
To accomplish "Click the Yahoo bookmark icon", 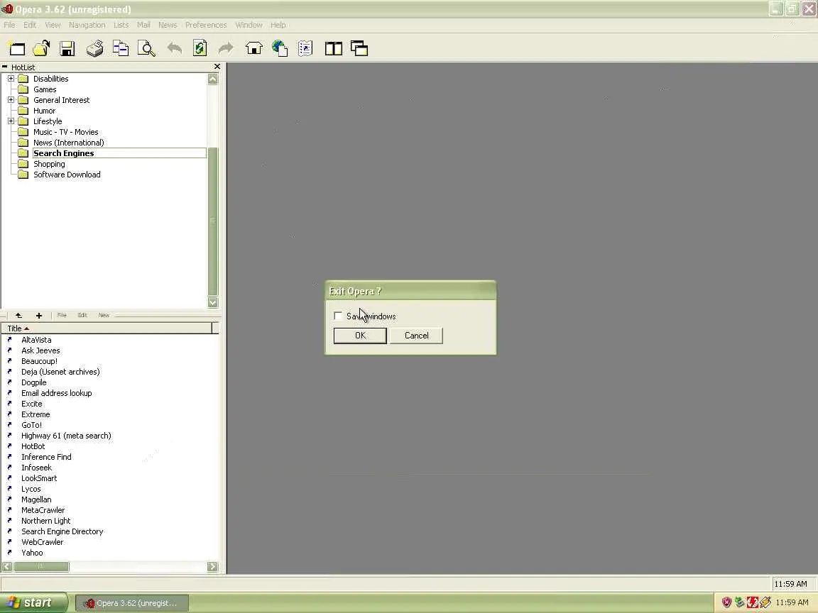I will [x=9, y=553].
